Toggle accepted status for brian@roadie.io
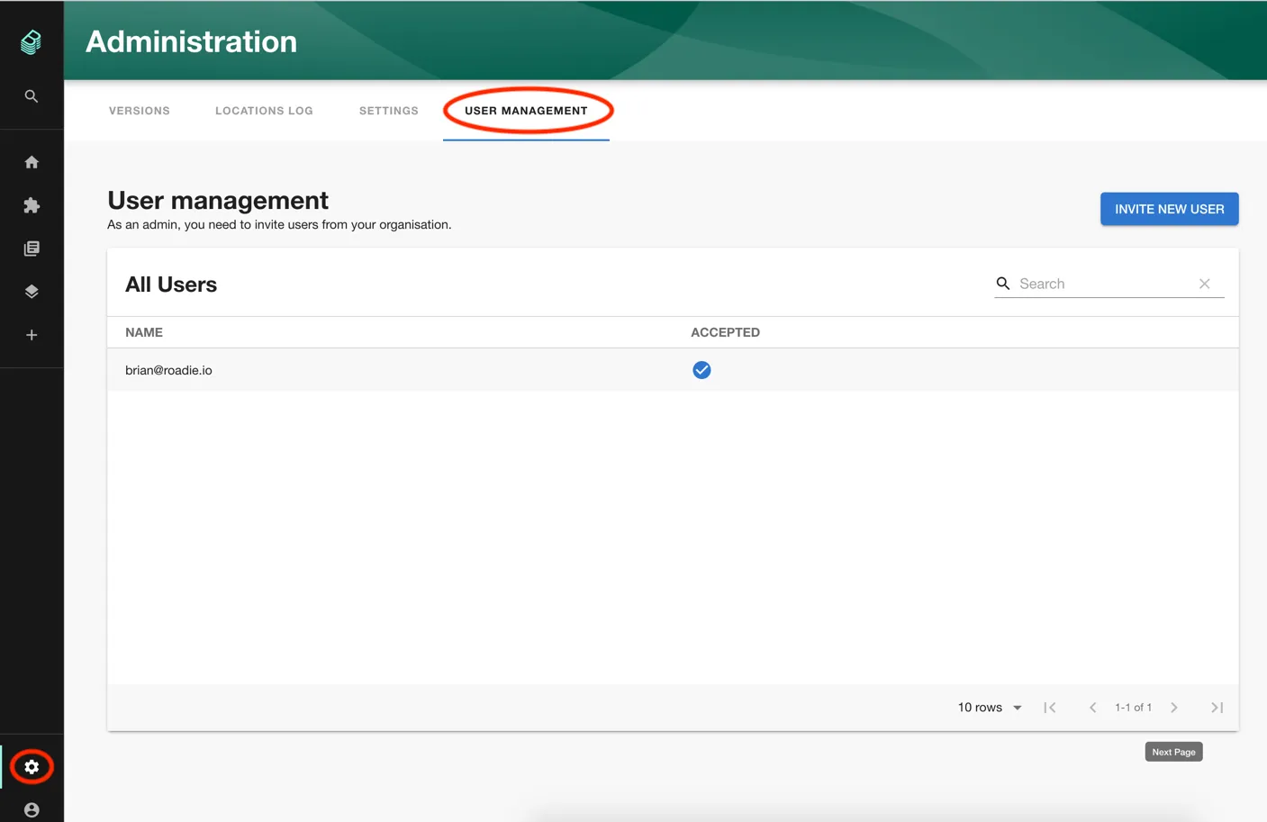The width and height of the screenshot is (1267, 822). (701, 369)
